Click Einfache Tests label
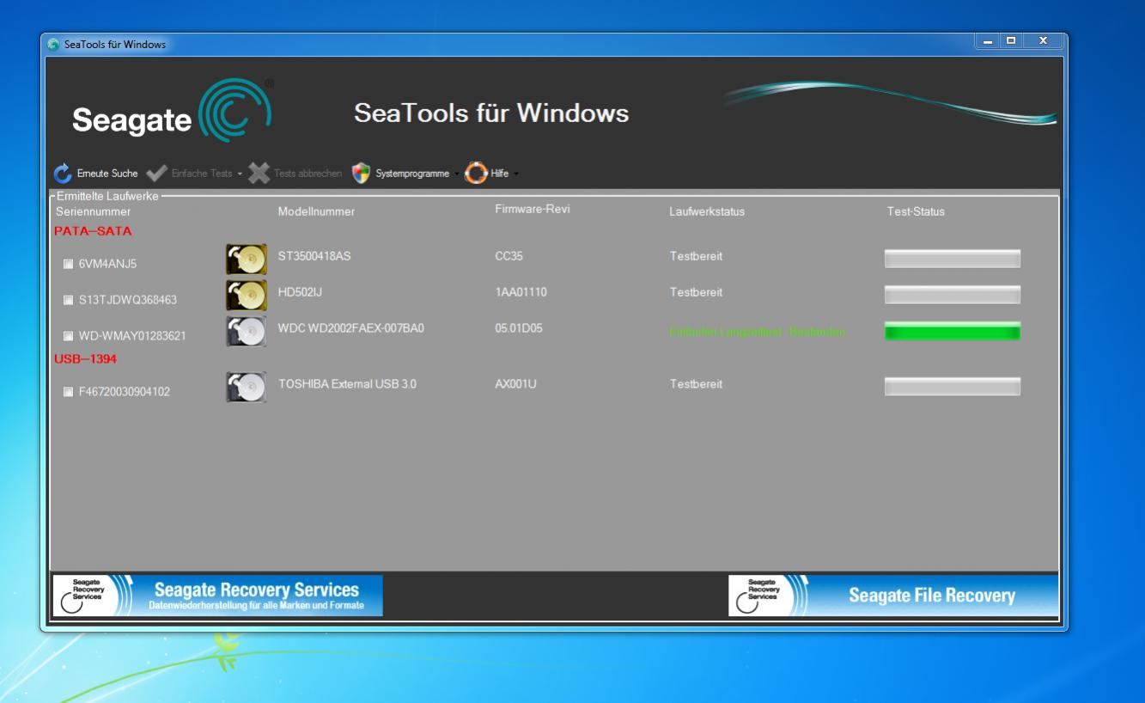Image resolution: width=1145 pixels, height=703 pixels. (201, 174)
